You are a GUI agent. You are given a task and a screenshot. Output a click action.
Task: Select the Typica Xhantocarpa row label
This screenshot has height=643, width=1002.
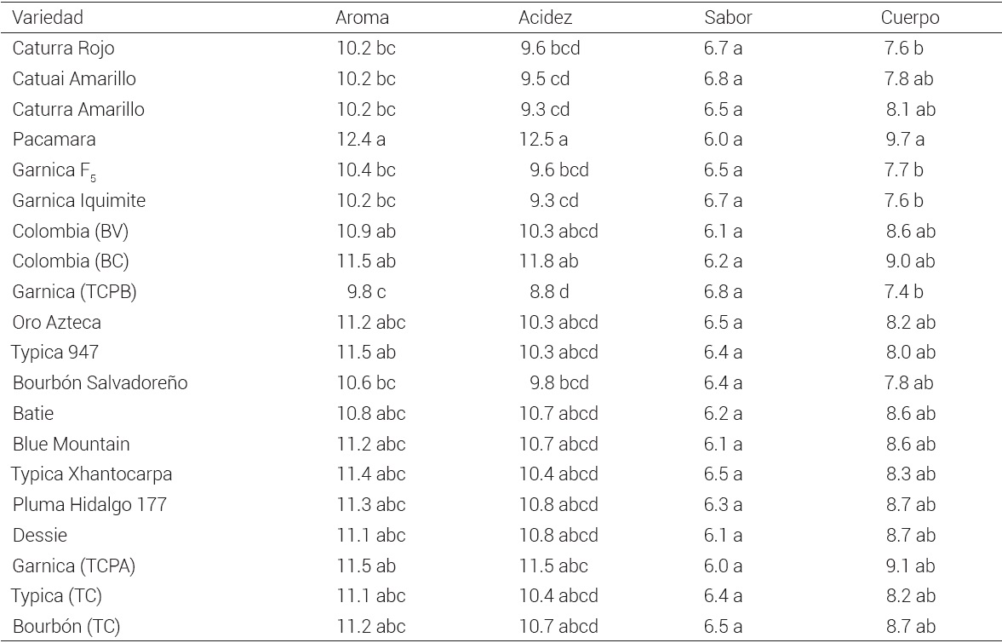86,474
